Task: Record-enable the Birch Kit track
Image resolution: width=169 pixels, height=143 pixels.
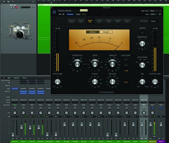Action: coord(16,7)
